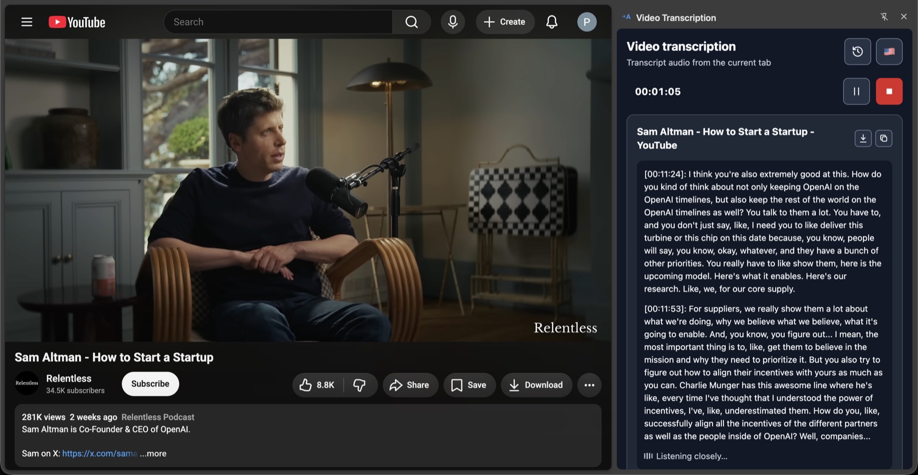Unpin the Video Transcription side panel
The width and height of the screenshot is (918, 475).
click(x=884, y=17)
